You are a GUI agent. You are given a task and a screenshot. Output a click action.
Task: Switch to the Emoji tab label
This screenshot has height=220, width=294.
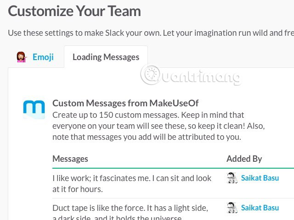43,57
